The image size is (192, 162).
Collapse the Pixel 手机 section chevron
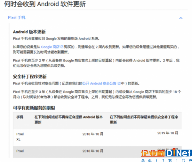click(x=181, y=18)
